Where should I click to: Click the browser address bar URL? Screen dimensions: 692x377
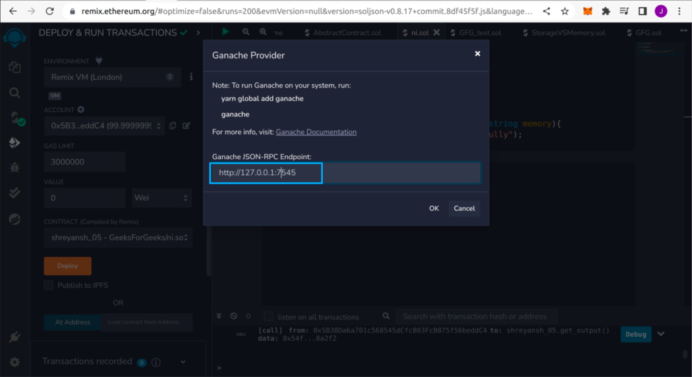(307, 11)
